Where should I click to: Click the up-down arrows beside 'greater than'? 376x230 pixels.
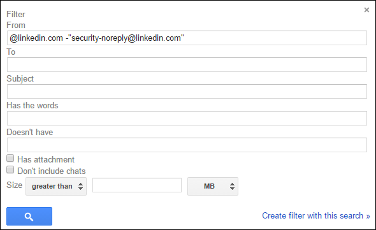coord(80,186)
